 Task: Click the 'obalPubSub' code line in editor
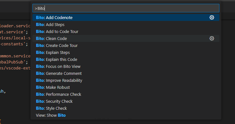[x=14, y=62]
